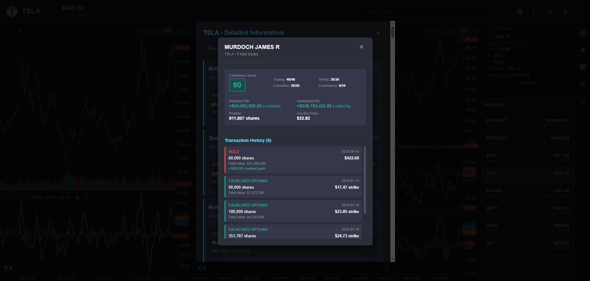Select the line drawing tool on left chart

pyautogui.click(x=9, y=31)
